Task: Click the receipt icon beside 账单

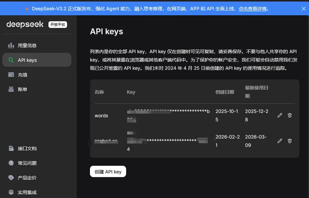Action: pos(11,89)
